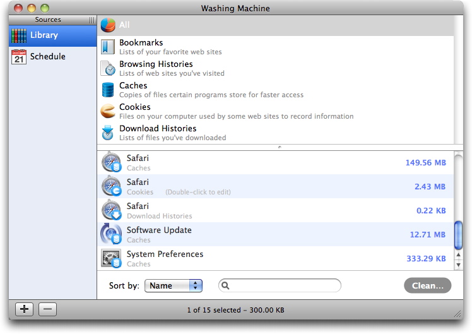This screenshot has width=472, height=334.
Task: Click the scroll up arrow of items list
Action: [x=459, y=255]
